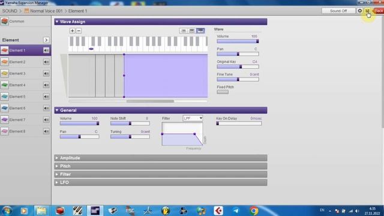This screenshot has height=216, width=384.
Task: Mute Element 4 with speaker toggle
Action: 46,85
